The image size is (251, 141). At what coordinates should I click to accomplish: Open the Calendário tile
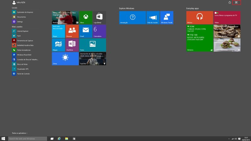99,31
